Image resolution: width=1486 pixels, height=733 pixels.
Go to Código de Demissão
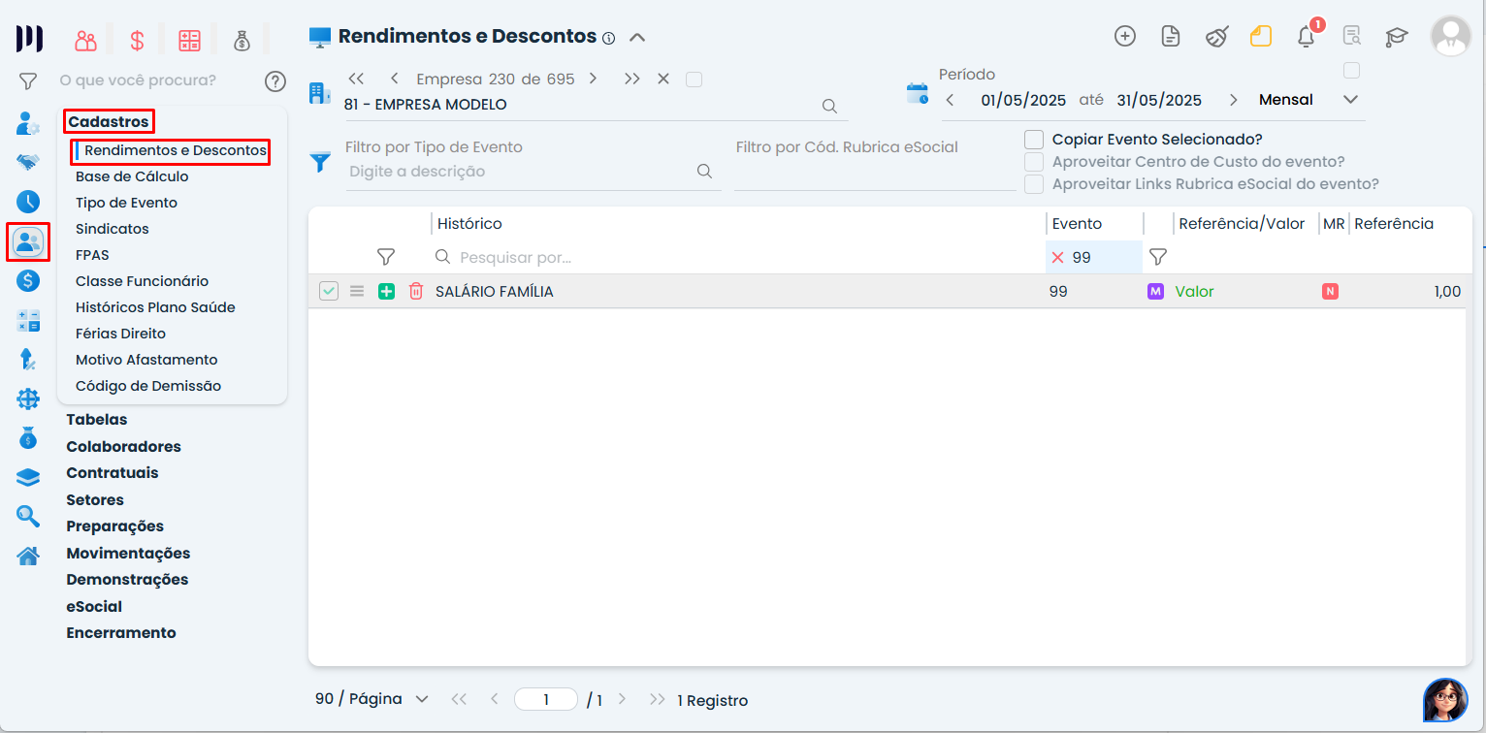148,386
